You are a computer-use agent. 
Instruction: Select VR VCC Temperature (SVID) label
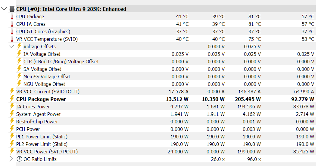47,39
